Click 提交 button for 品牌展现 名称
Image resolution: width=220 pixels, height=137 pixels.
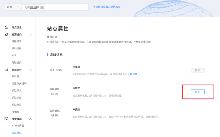point(197,92)
